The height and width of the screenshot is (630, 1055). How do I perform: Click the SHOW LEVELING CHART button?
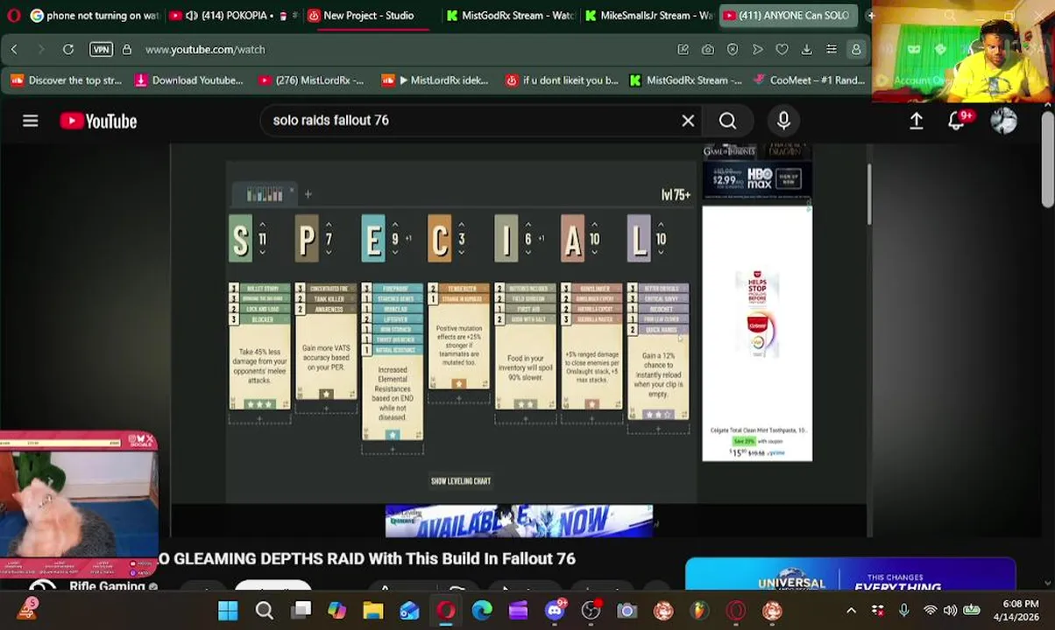coord(460,481)
